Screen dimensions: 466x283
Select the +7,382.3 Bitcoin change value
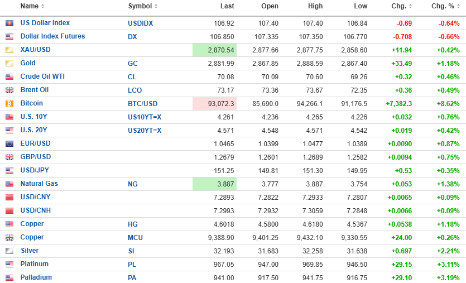tap(399, 103)
